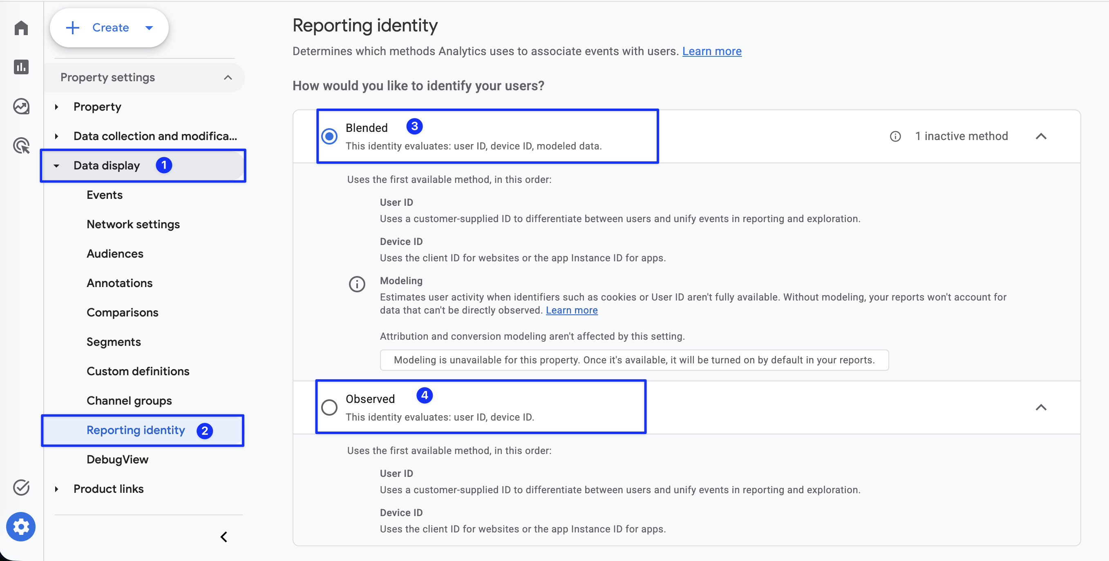
Task: Click the plus icon on Create button
Action: coord(72,27)
